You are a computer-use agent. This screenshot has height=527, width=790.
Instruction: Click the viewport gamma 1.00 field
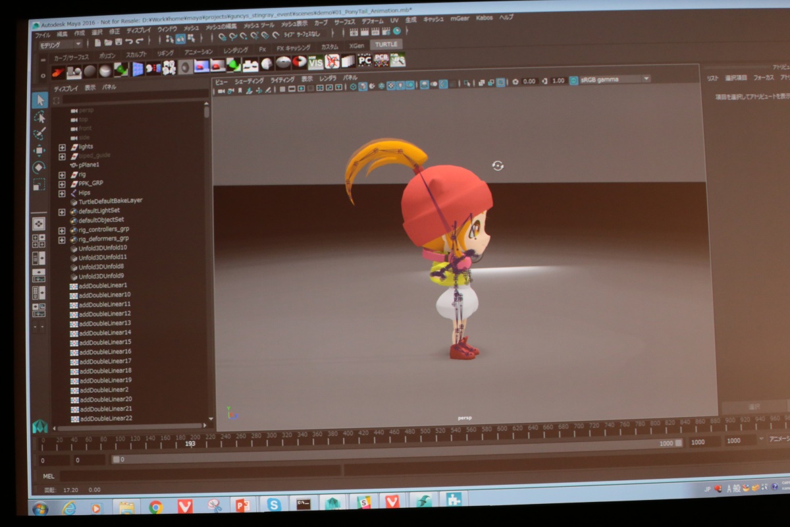(x=558, y=81)
